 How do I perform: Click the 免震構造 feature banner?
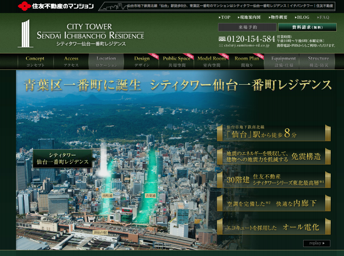coord(273,157)
